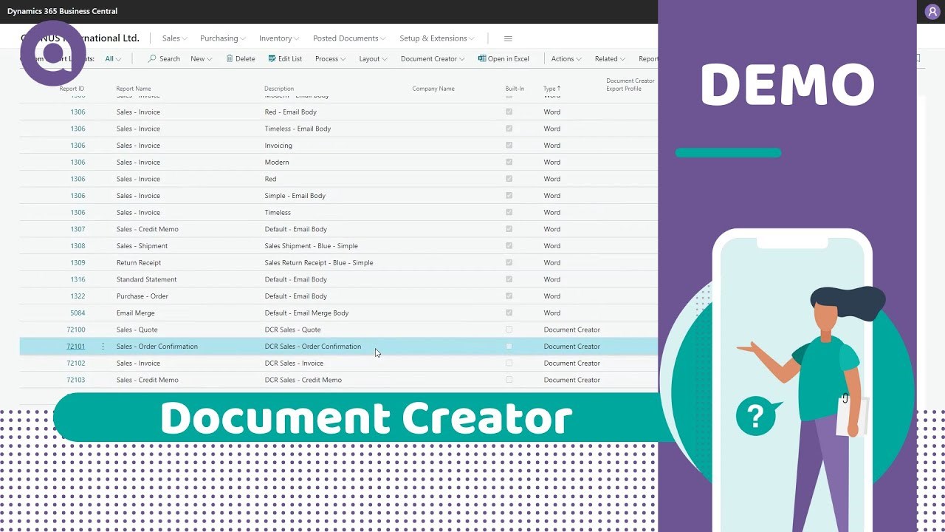Select 'Simple - Email Body' description cell
Image resolution: width=945 pixels, height=532 pixels.
[295, 196]
